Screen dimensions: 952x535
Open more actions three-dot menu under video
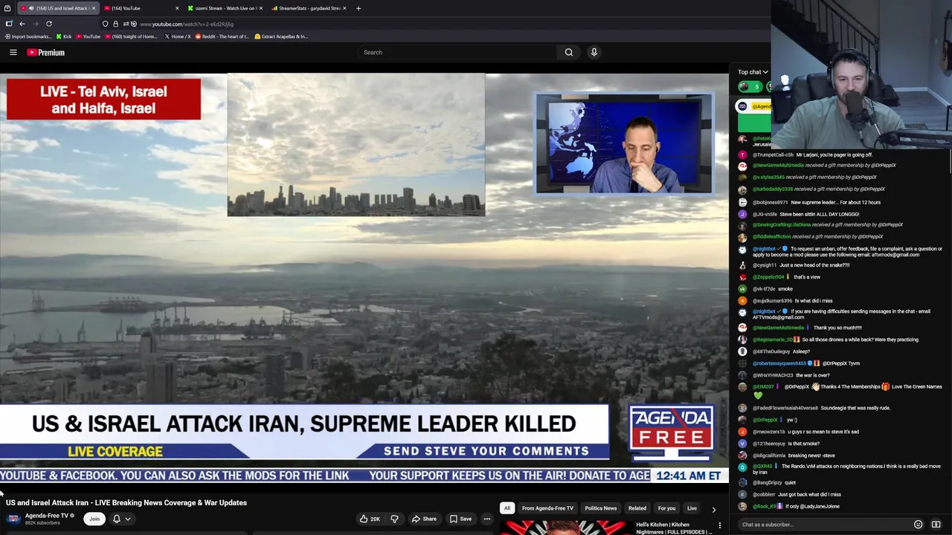click(x=487, y=519)
